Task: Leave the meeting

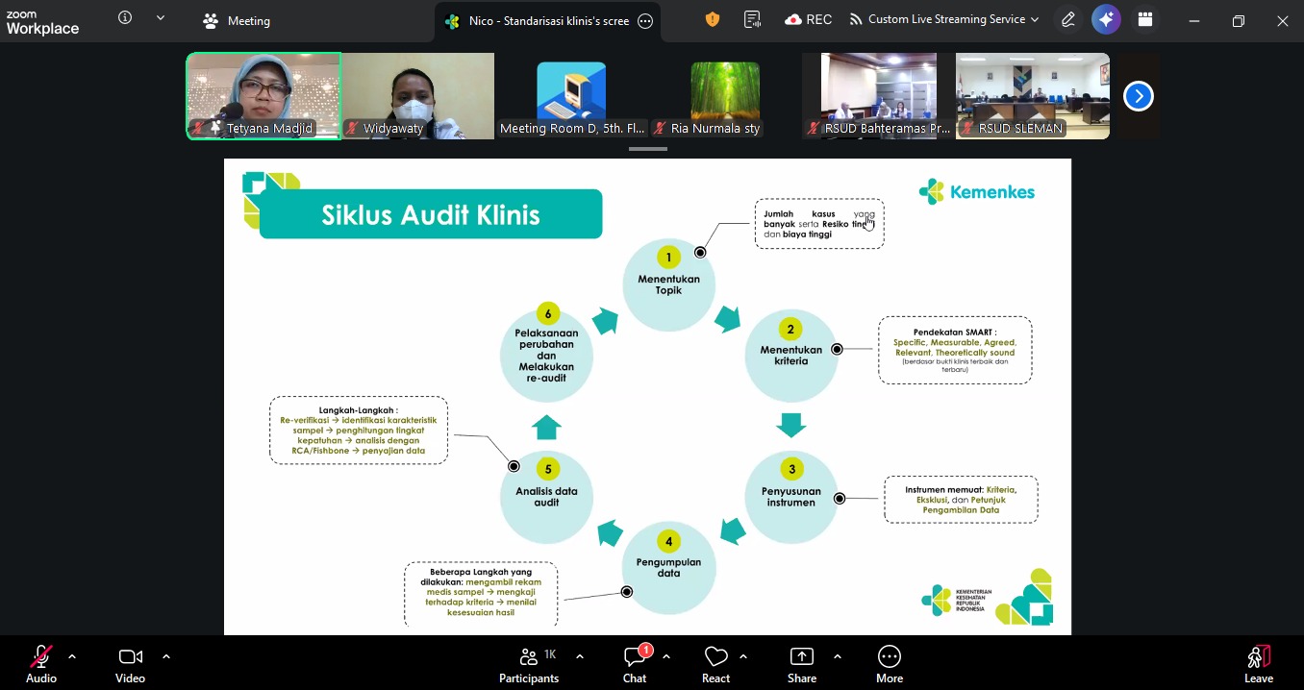Action: (x=1258, y=663)
